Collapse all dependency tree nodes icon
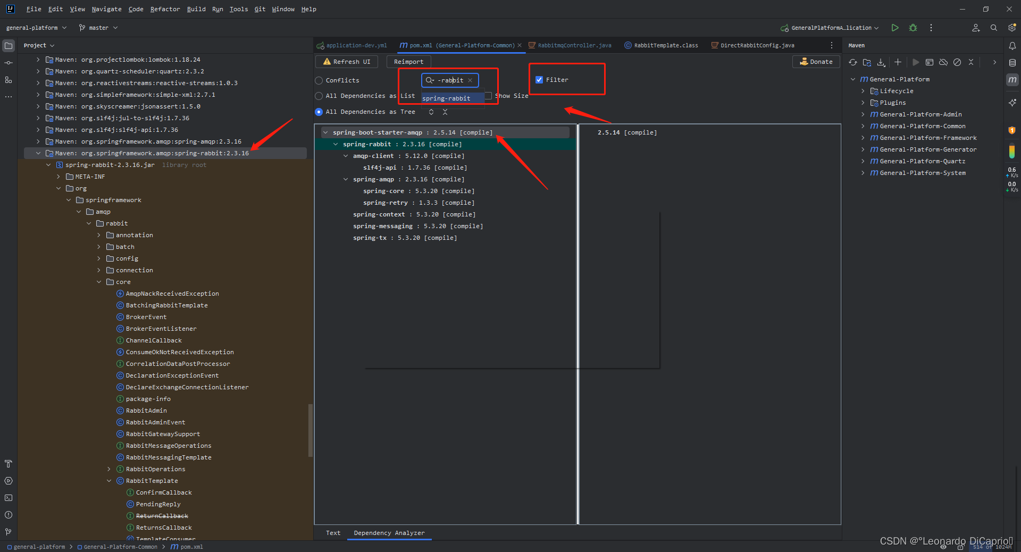This screenshot has width=1021, height=552. pos(445,112)
